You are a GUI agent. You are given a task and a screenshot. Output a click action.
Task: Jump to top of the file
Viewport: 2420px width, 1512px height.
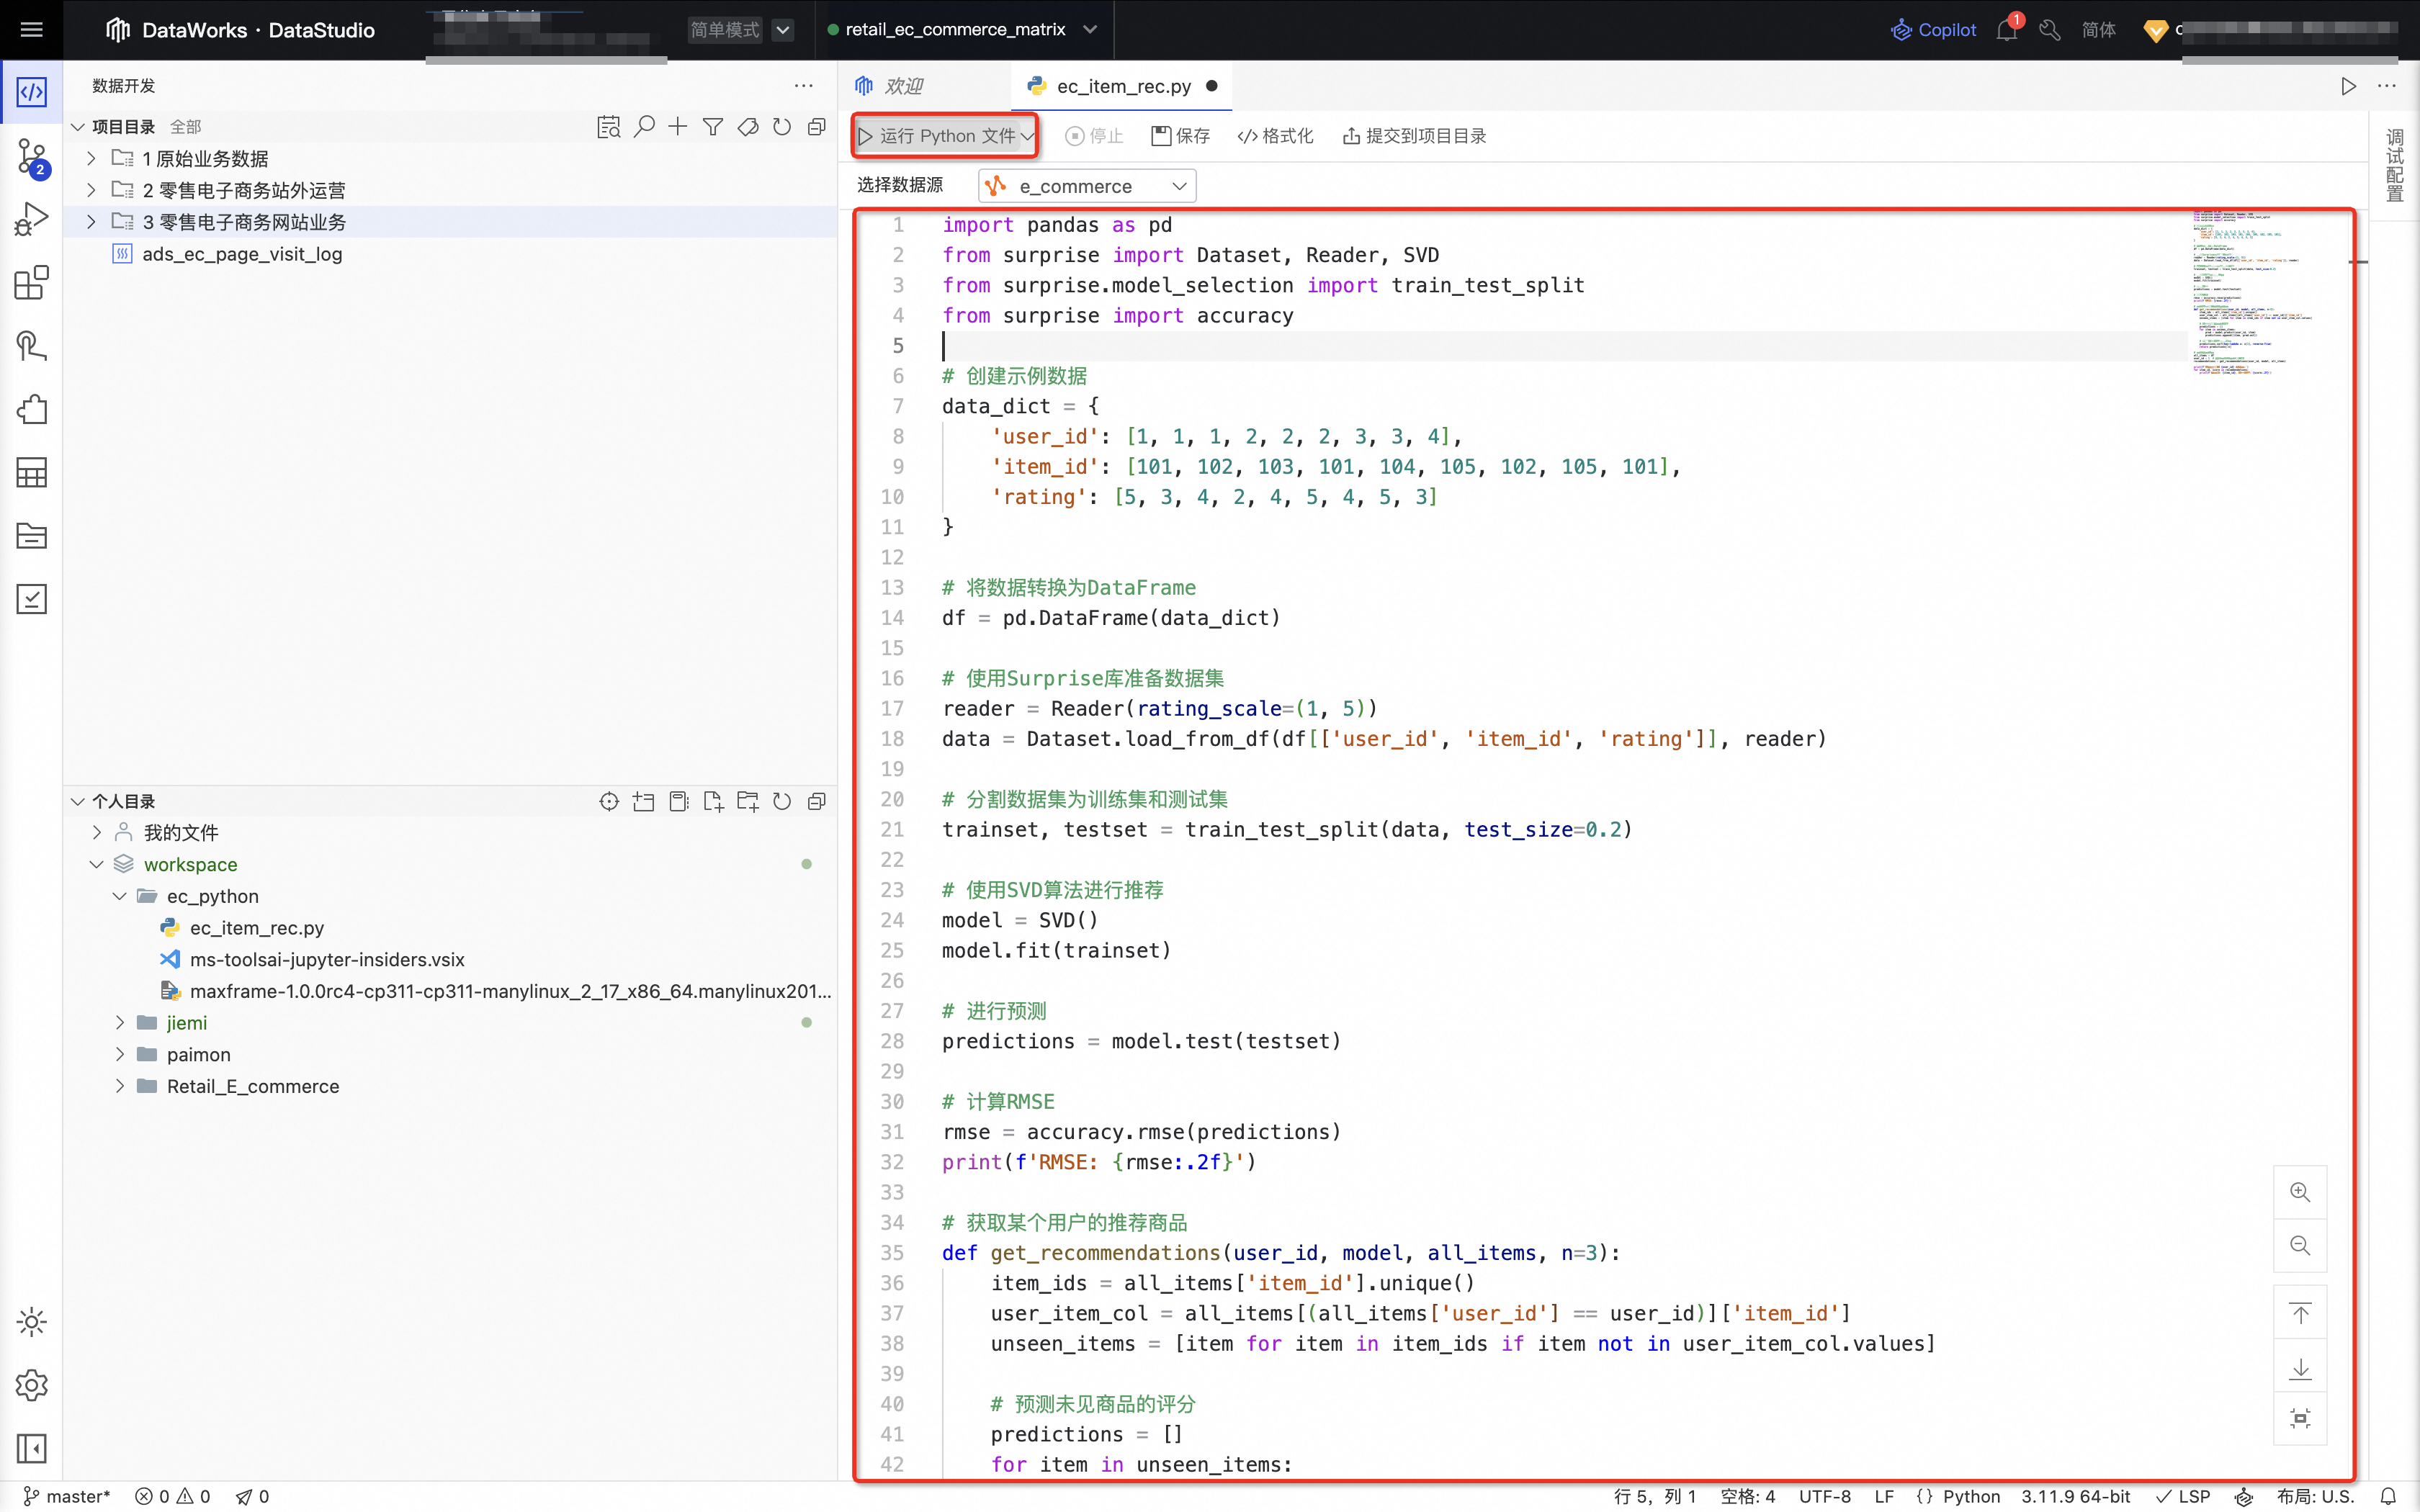pos(2300,1313)
